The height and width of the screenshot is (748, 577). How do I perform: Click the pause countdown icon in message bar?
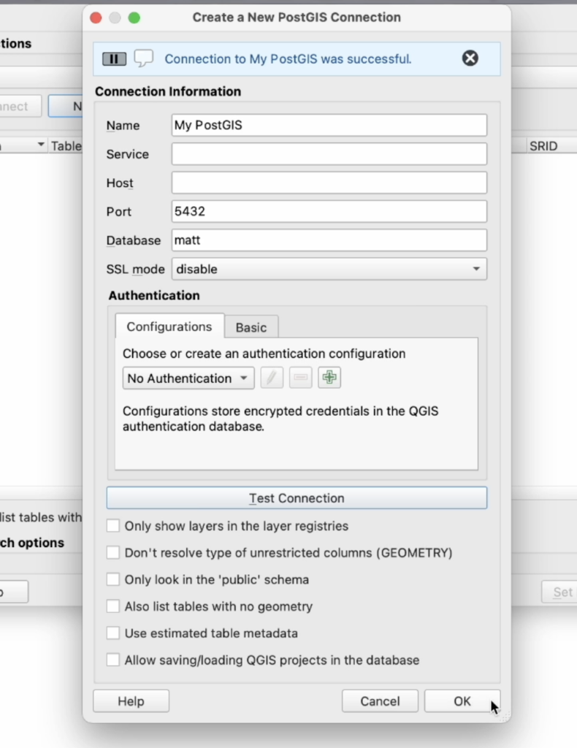click(115, 58)
